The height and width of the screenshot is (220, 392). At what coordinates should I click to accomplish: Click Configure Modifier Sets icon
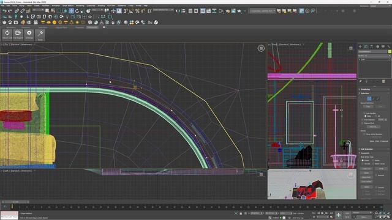384,81
